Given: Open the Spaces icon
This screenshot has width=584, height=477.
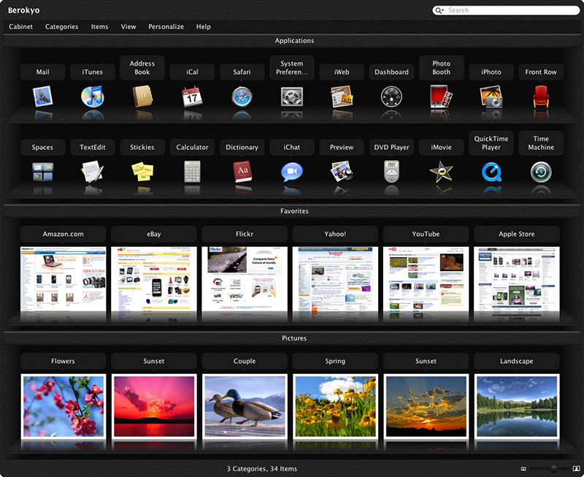Looking at the screenshot, I should 42,172.
